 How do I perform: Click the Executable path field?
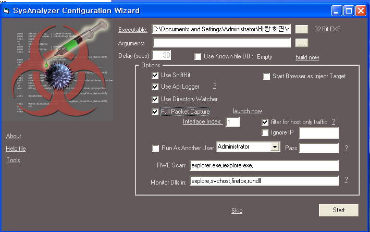coord(221,29)
